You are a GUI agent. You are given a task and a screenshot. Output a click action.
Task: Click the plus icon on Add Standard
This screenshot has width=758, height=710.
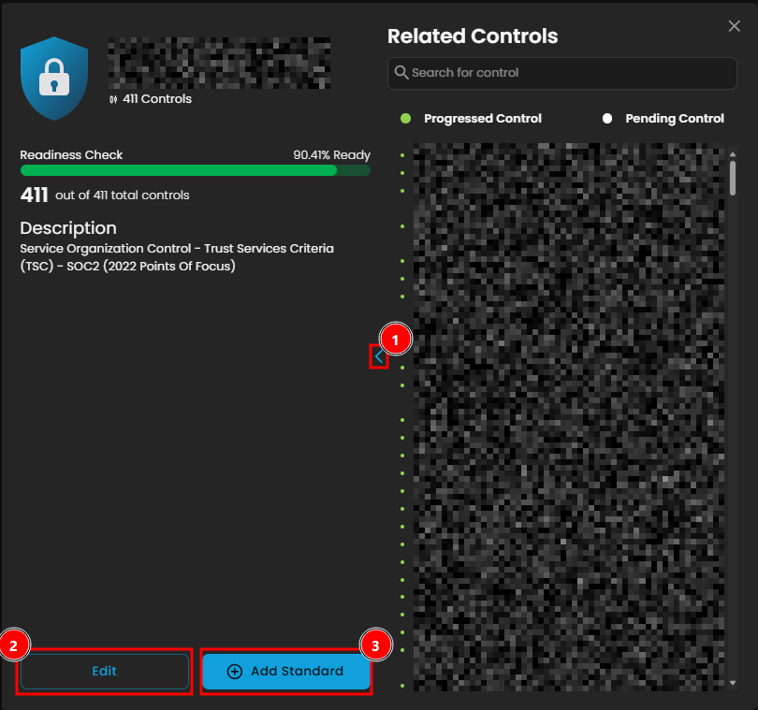[235, 672]
